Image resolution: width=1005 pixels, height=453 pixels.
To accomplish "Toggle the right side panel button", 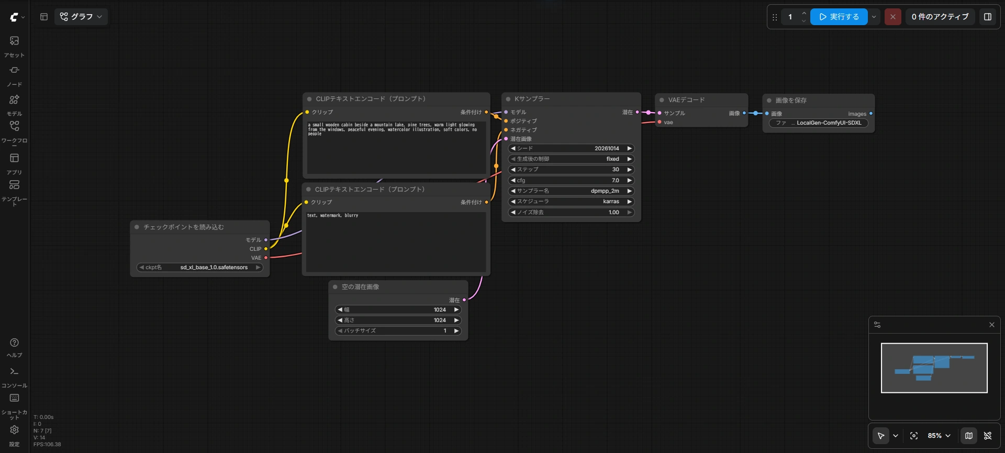I will coord(988,17).
